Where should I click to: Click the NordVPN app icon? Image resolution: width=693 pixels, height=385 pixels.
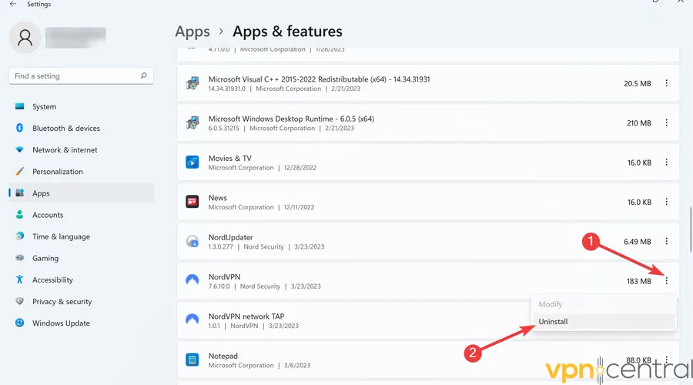click(x=192, y=280)
